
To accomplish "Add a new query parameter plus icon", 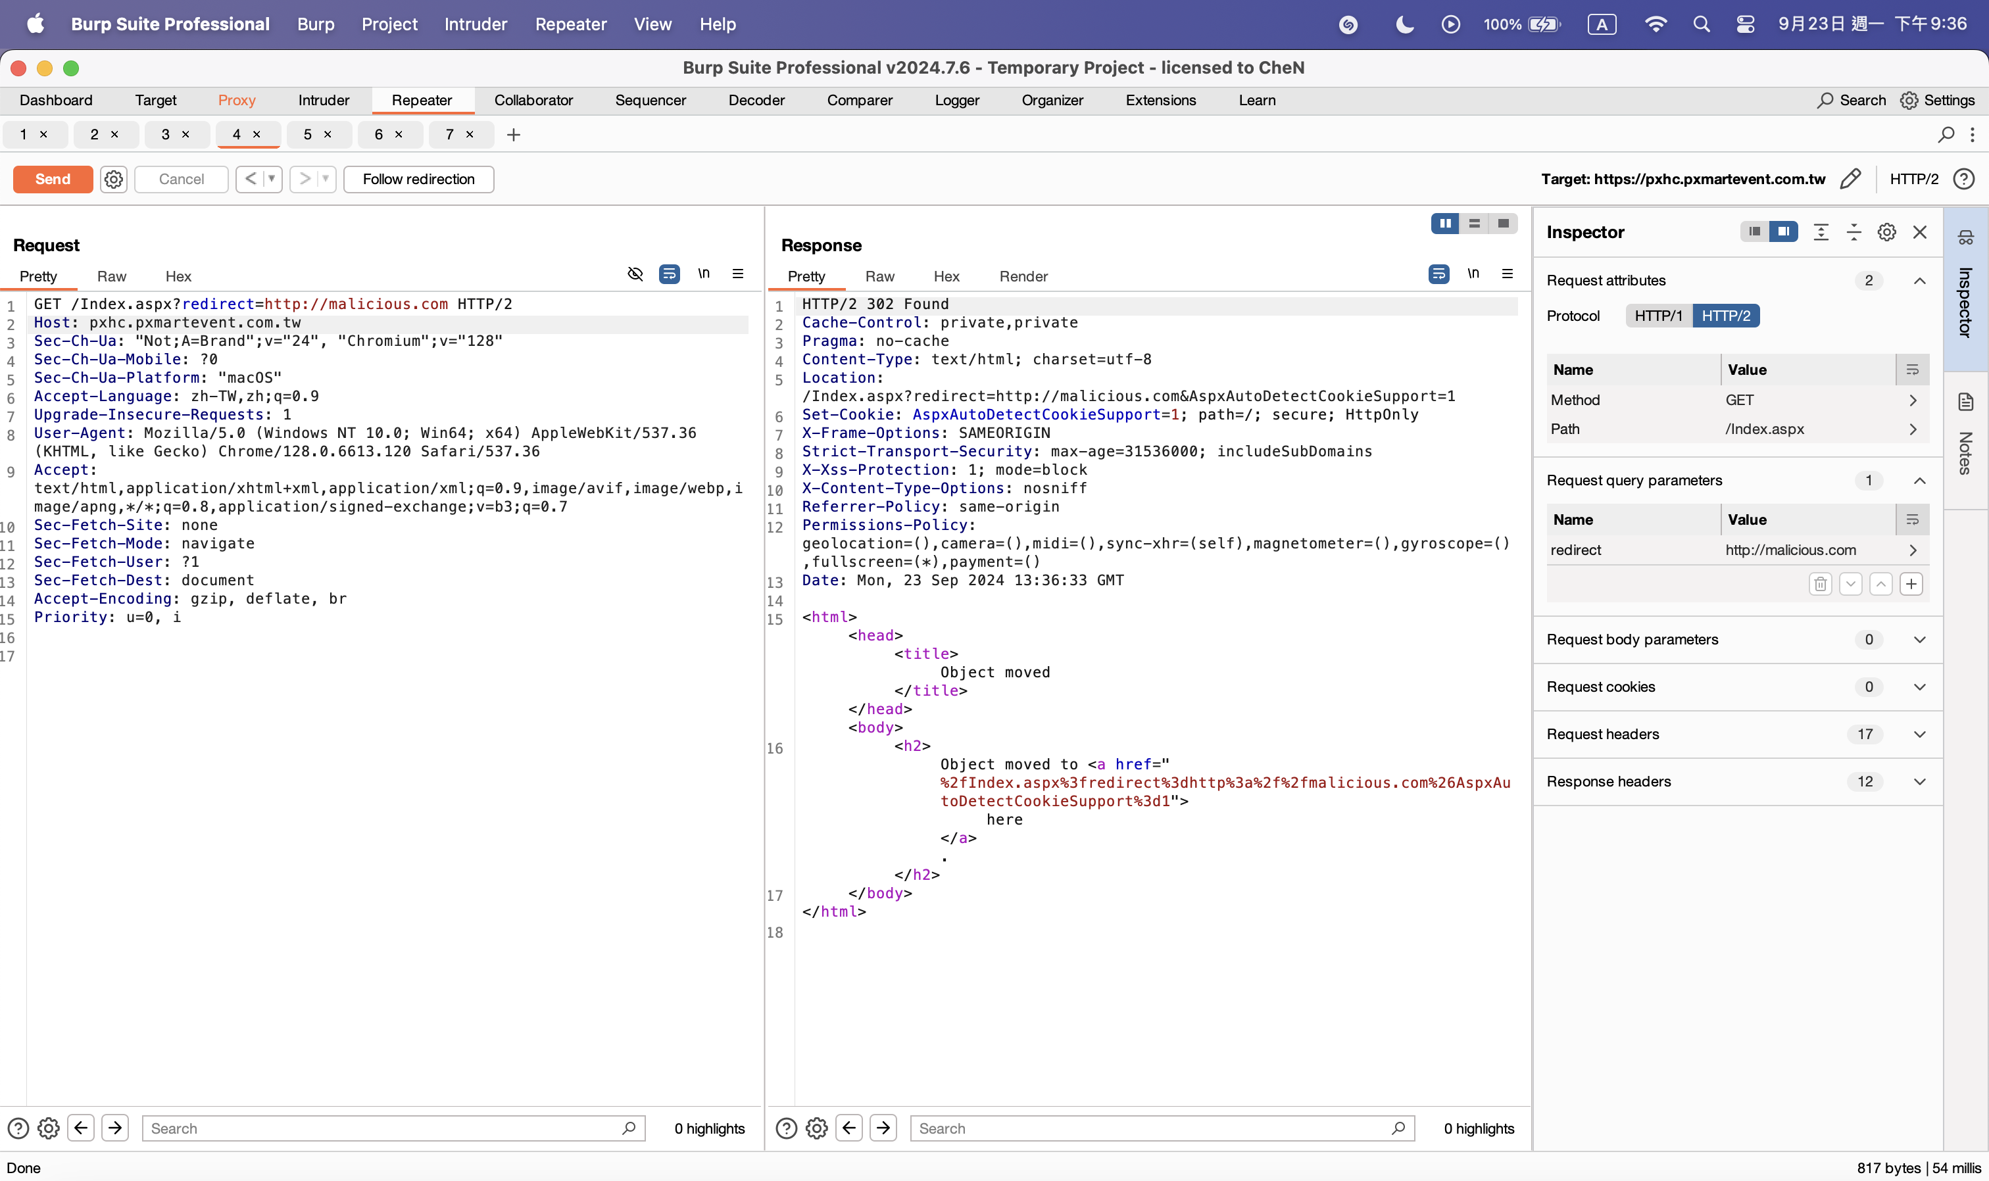I will [1911, 584].
